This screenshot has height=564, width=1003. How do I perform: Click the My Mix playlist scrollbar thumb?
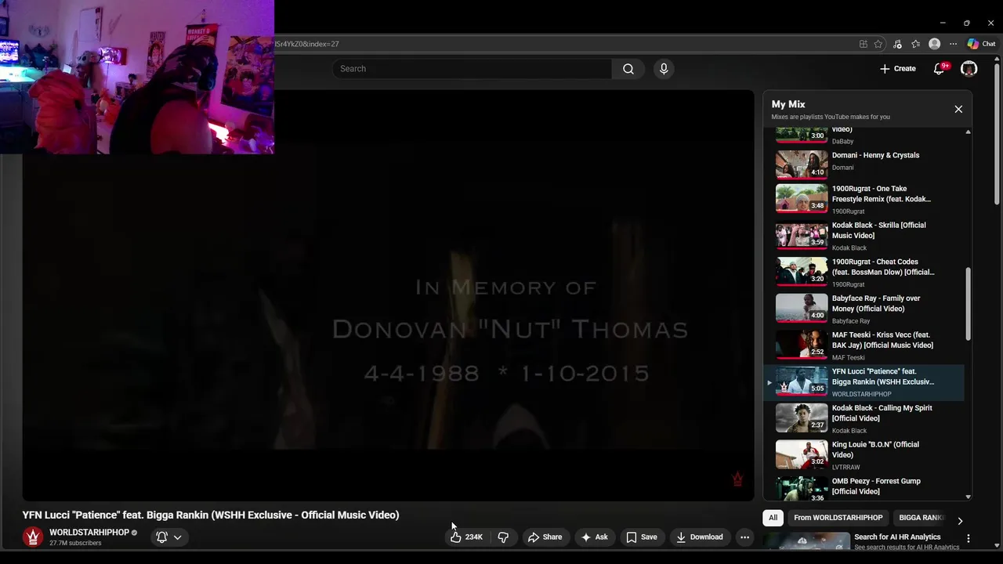(x=969, y=304)
